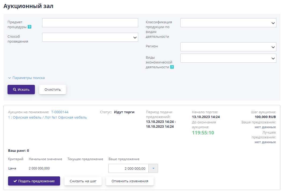Click Снизить на шаг button
This screenshot has height=193, width=282.
[83, 181]
